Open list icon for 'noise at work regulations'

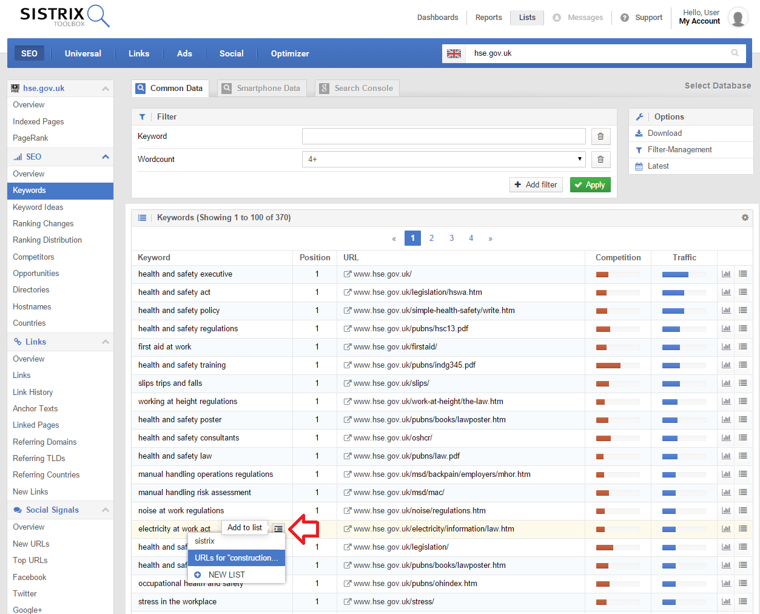click(x=742, y=511)
